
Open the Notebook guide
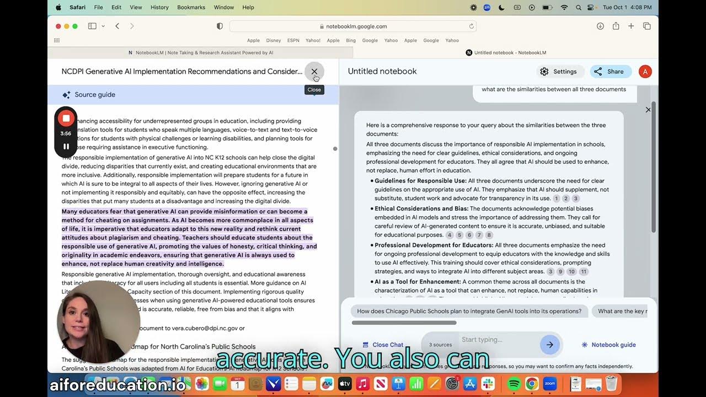point(608,345)
